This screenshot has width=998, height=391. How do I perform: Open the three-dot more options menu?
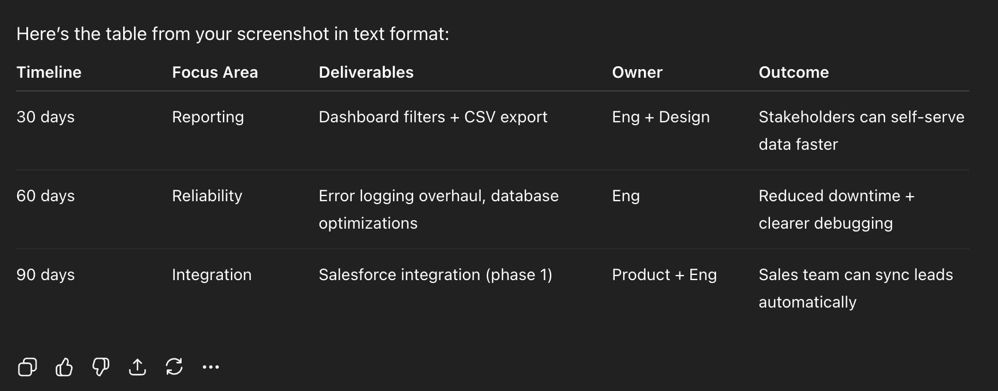[211, 367]
